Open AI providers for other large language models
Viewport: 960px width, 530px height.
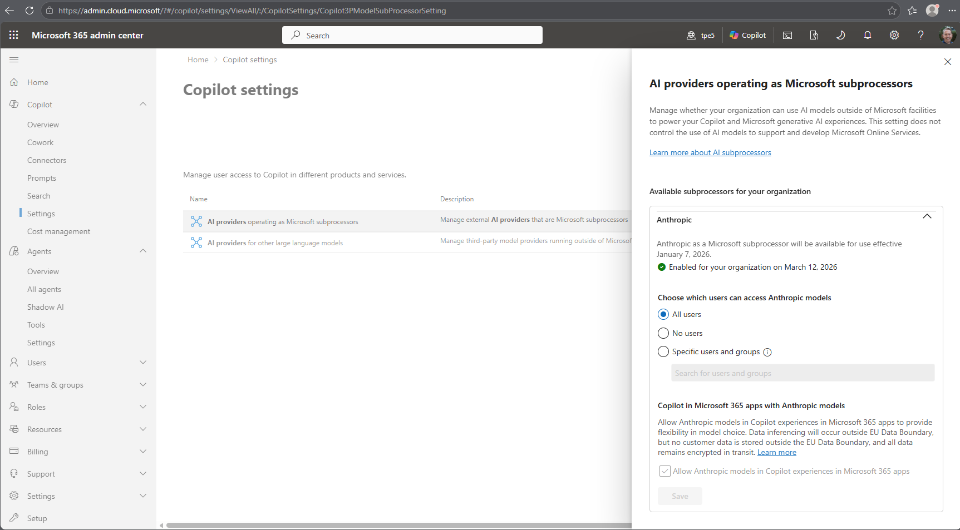tap(407, 242)
